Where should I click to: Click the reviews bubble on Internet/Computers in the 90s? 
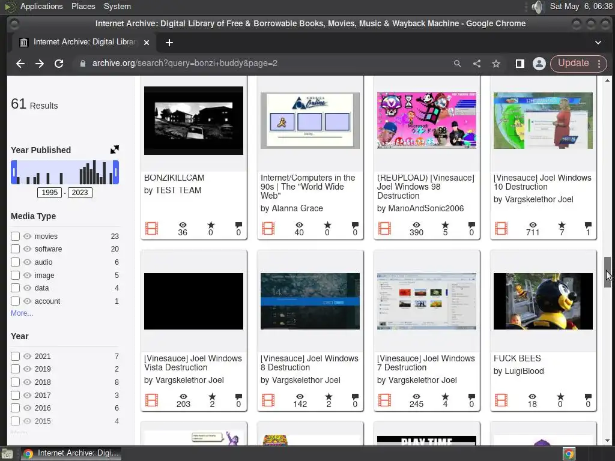pos(355,225)
